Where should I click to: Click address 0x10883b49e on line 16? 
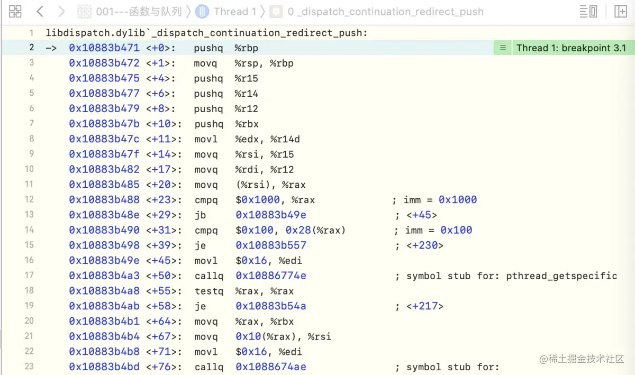[x=104, y=260]
